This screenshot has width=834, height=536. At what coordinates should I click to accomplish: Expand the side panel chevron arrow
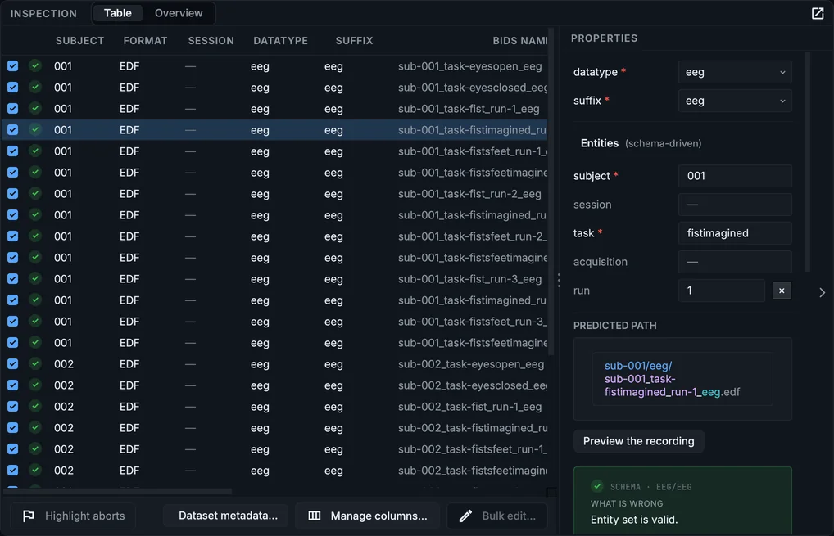tap(823, 292)
